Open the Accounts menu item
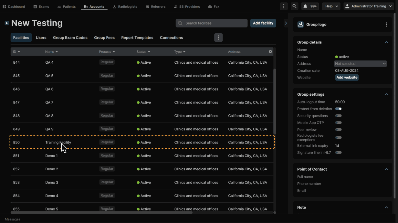398x223 pixels. point(94,6)
